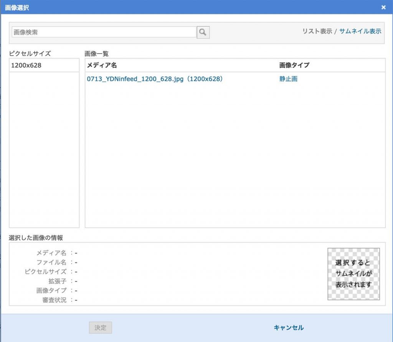This screenshot has height=342, width=393.
Task: Switch to リスト表示 view
Action: 317,31
